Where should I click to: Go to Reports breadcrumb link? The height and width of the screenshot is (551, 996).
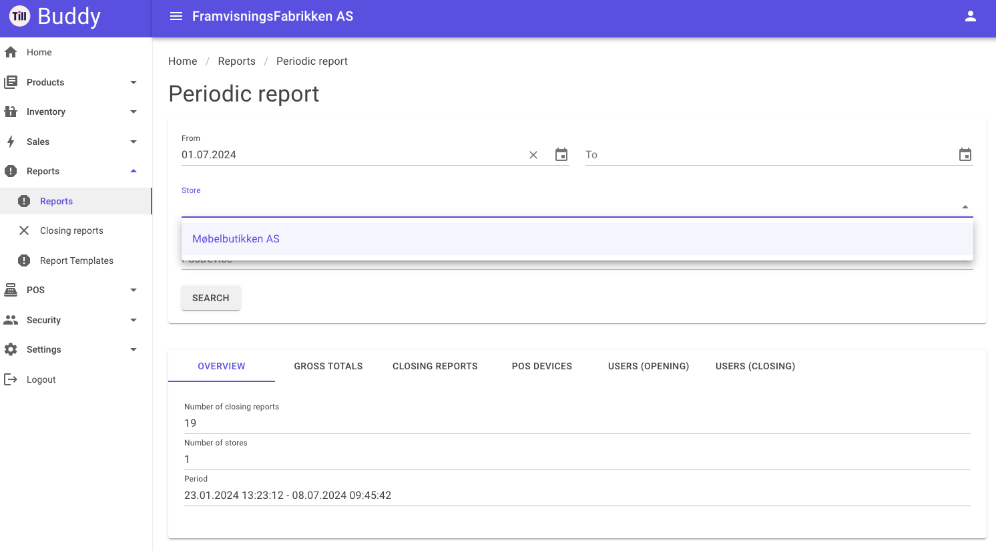(x=237, y=61)
